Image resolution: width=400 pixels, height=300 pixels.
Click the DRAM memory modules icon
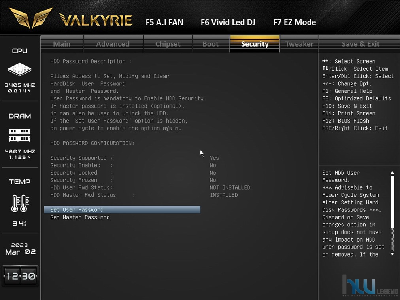(20, 135)
